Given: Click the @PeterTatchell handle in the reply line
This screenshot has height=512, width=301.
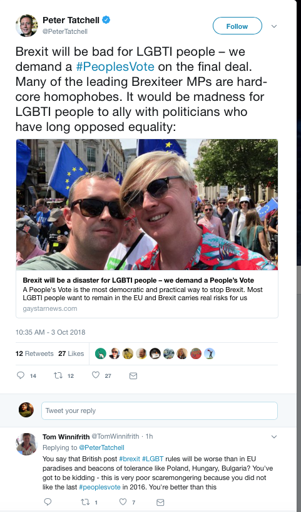Looking at the screenshot, I should (x=101, y=447).
